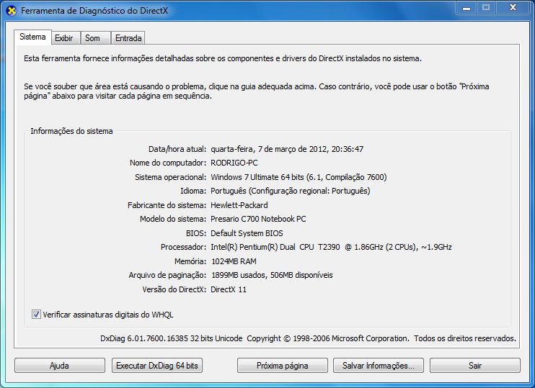Switch to the Exibir tab
Image resolution: width=535 pixels, height=388 pixels.
click(63, 37)
